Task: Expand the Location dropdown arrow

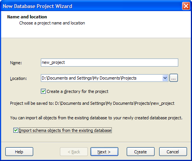Action: [x=165, y=78]
